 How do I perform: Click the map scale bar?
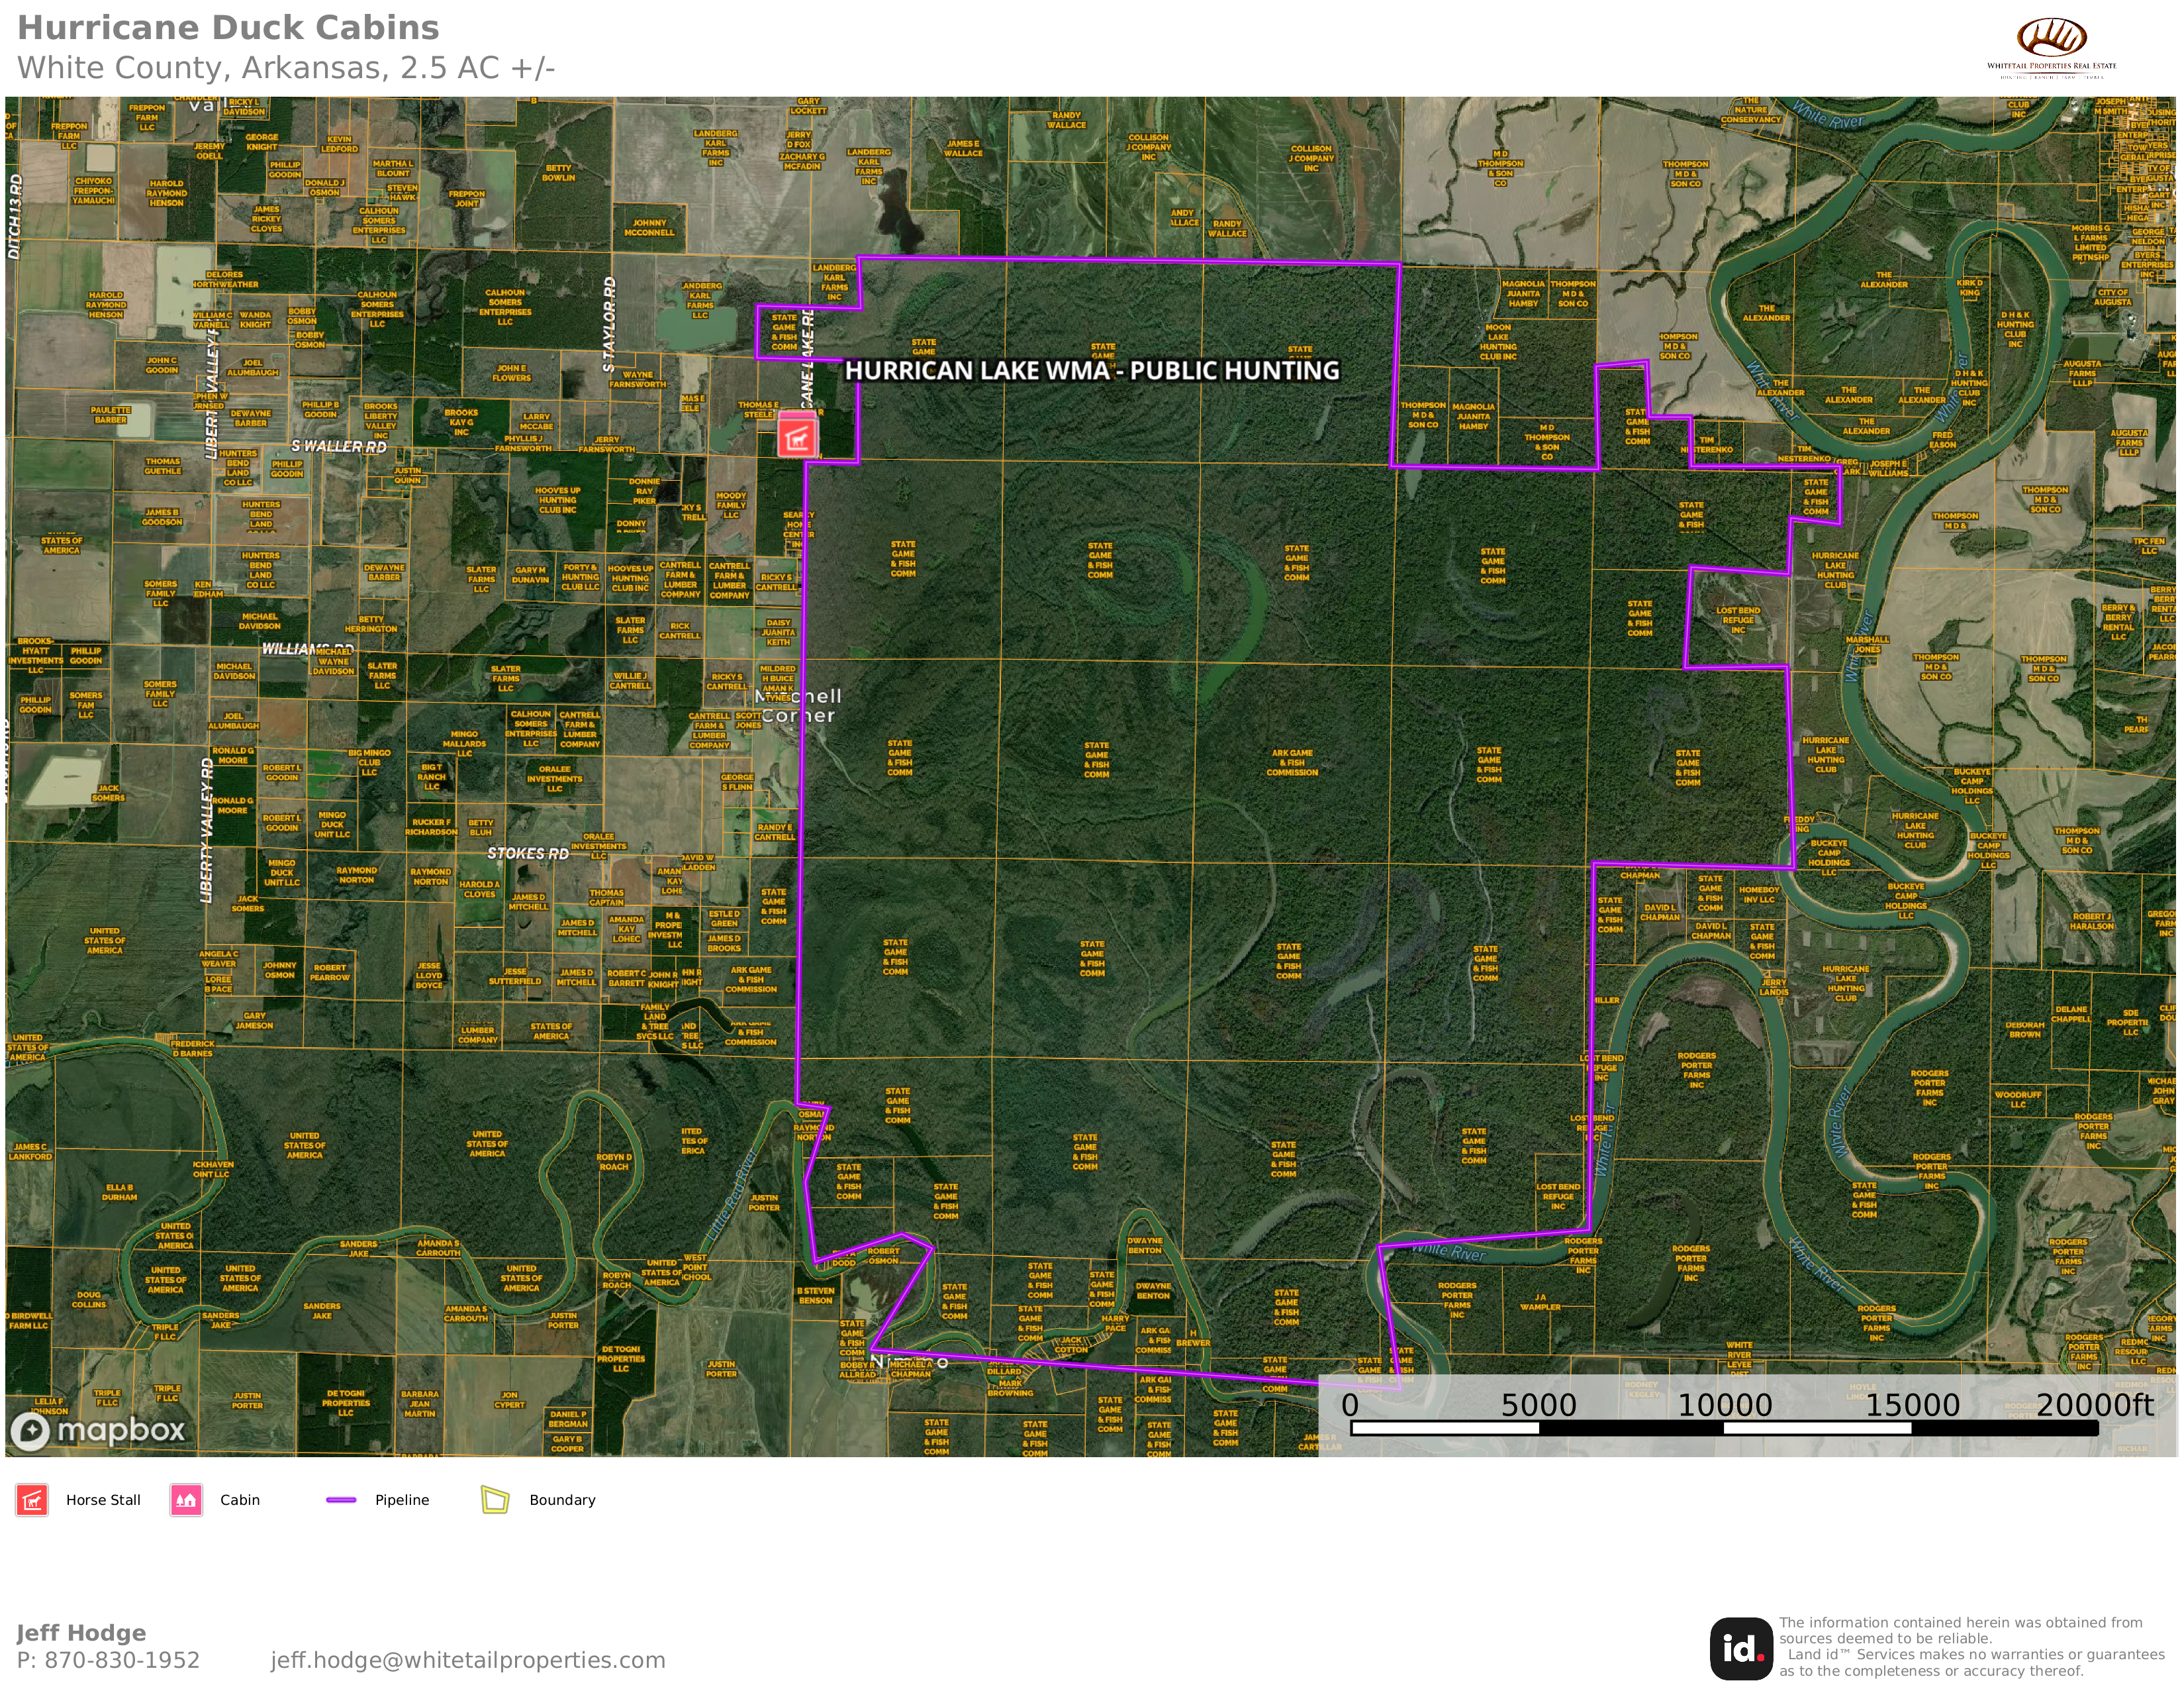tap(1724, 1428)
